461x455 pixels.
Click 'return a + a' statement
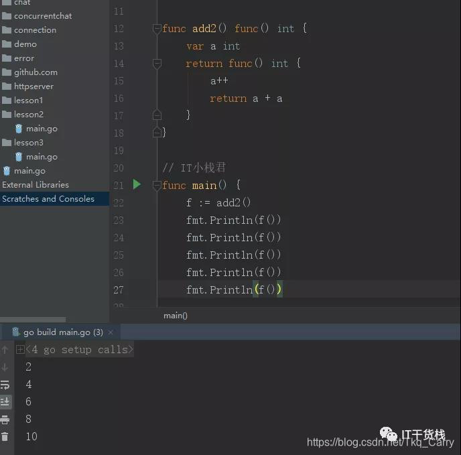[x=246, y=99]
